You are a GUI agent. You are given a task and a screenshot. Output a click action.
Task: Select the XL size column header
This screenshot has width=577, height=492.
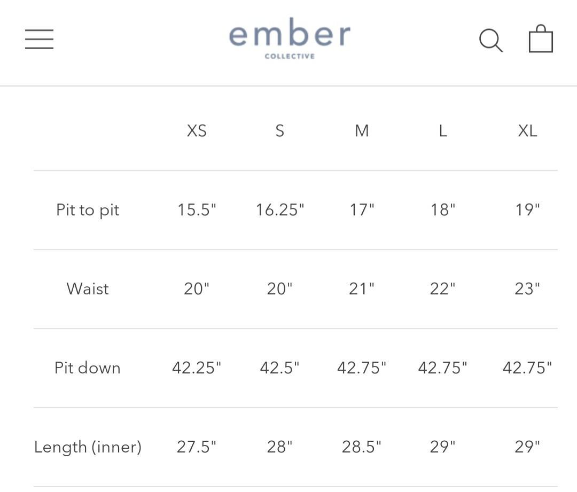click(528, 131)
